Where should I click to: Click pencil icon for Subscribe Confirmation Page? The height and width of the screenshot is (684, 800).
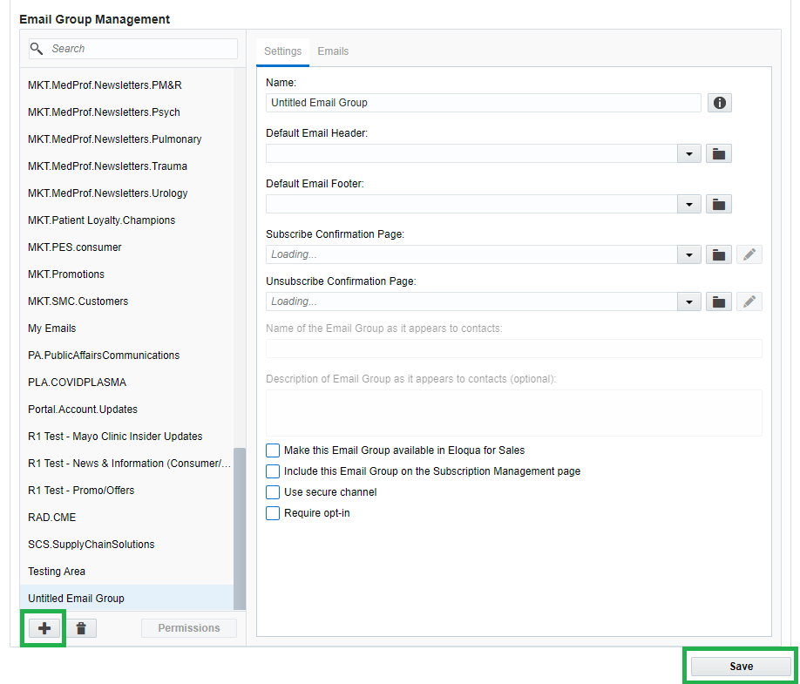click(749, 254)
